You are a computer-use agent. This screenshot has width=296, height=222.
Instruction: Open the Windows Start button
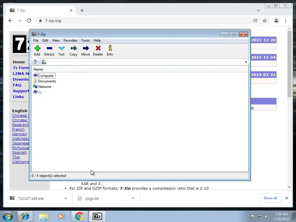pyautogui.click(x=8, y=216)
